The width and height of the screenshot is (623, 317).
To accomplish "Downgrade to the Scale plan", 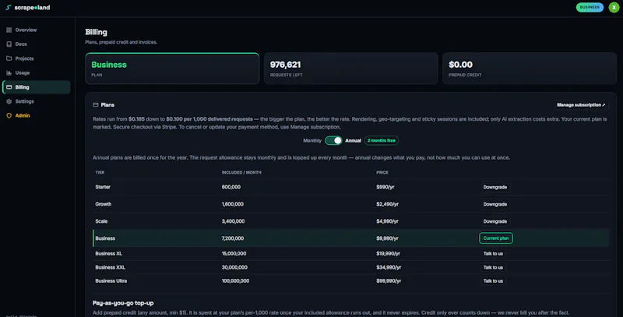I will [495, 221].
